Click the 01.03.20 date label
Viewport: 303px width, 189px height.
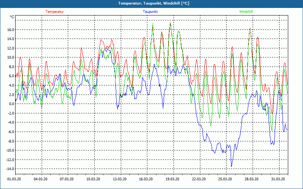tap(14, 179)
